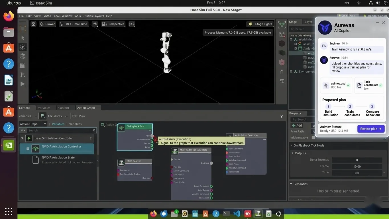Click the help question mark in graph panel

281,116
